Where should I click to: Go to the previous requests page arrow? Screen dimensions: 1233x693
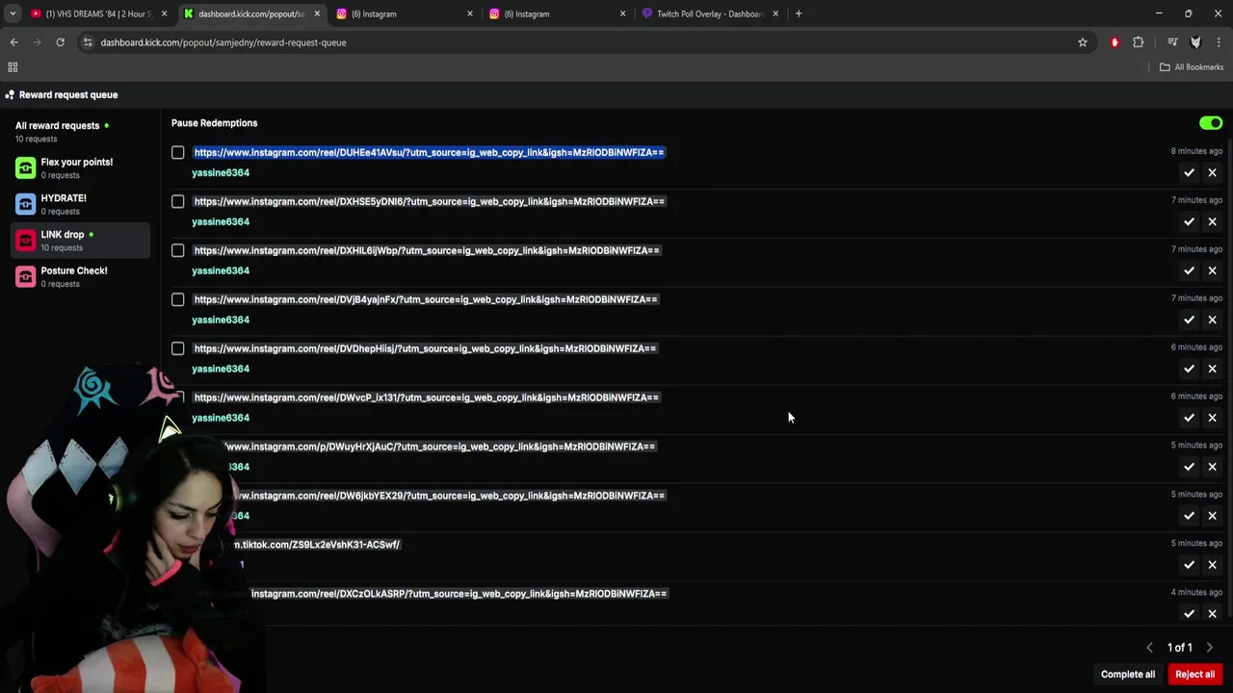(x=1149, y=648)
